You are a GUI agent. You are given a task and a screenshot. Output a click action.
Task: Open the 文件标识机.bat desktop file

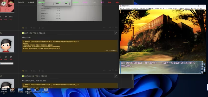pyautogui.click(x=4, y=91)
